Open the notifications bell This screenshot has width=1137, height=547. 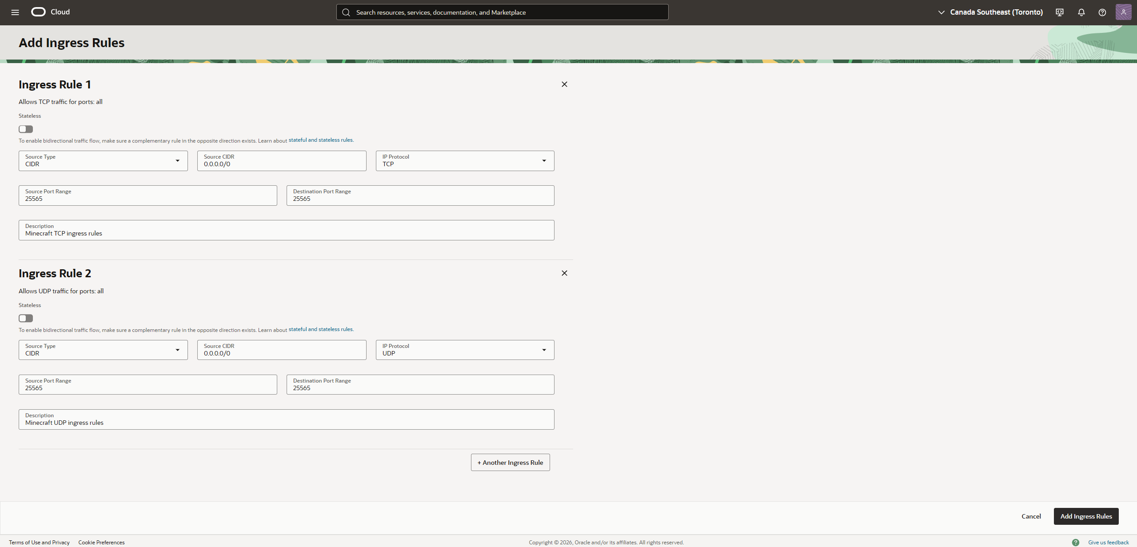1081,12
